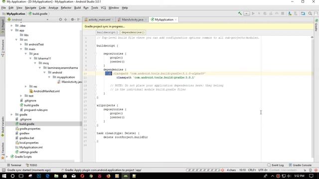Click the Stop square button in toolbar
The height and width of the screenshot is (179, 319).
[283, 13]
